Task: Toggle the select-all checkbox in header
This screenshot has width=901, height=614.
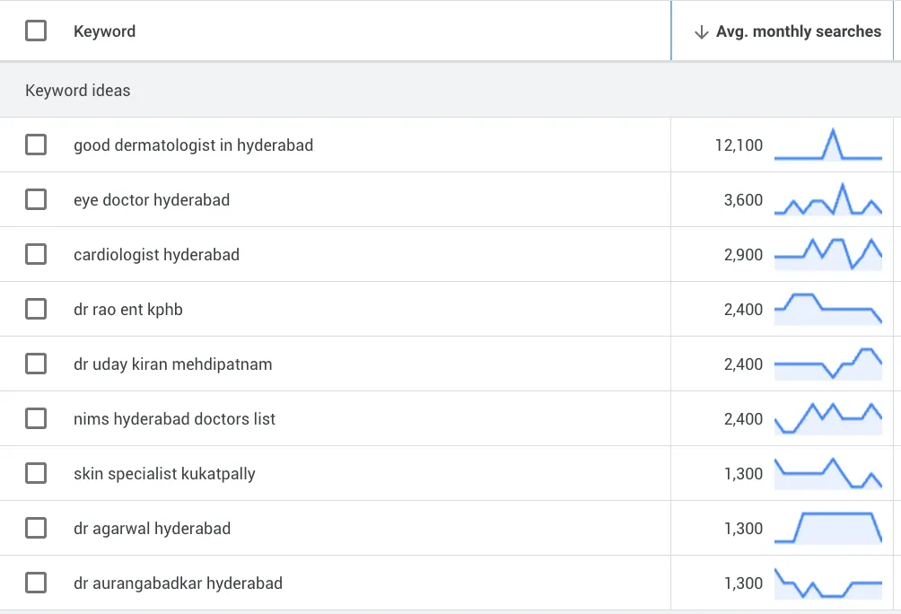Action: pyautogui.click(x=36, y=31)
